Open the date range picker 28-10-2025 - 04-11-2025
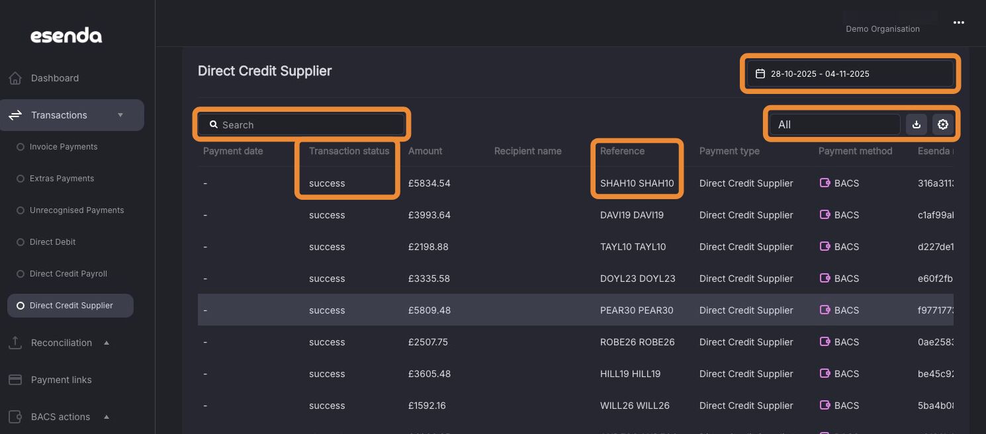 [850, 73]
